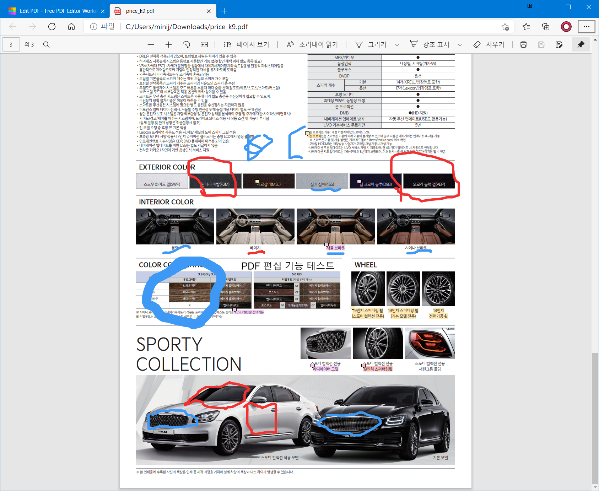Close the price_k9.pdf tab

(209, 11)
